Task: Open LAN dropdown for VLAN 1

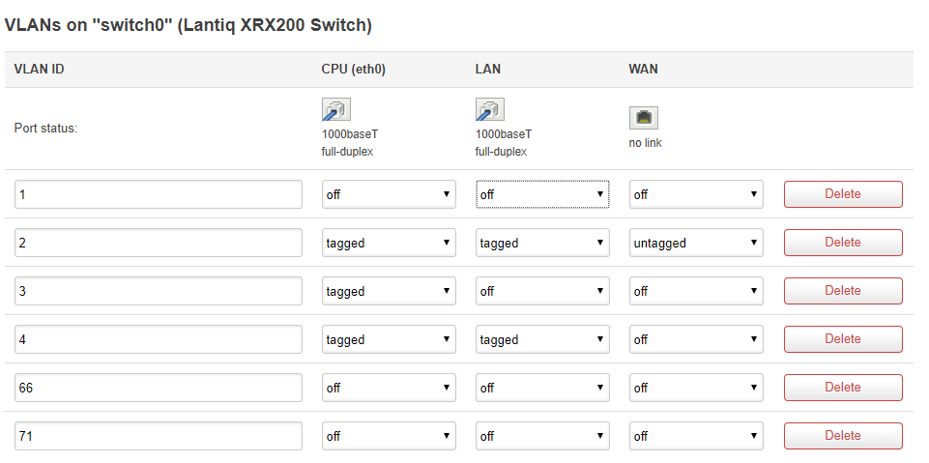Action: point(542,194)
